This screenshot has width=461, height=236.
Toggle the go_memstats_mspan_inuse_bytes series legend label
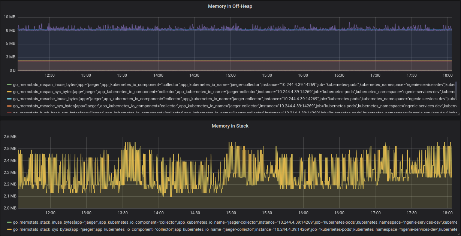tap(234, 85)
